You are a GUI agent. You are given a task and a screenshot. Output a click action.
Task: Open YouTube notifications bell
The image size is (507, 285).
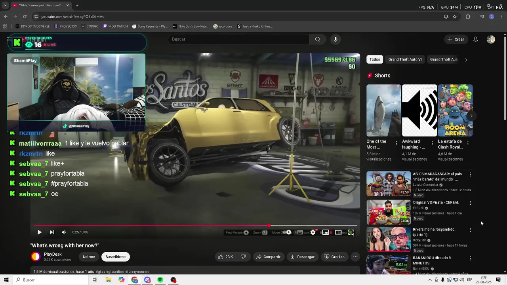click(x=476, y=39)
